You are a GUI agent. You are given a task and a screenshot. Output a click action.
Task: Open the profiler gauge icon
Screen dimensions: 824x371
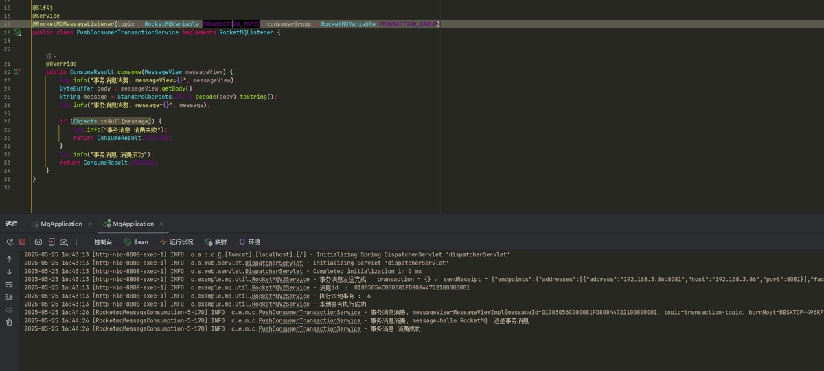coord(64,242)
